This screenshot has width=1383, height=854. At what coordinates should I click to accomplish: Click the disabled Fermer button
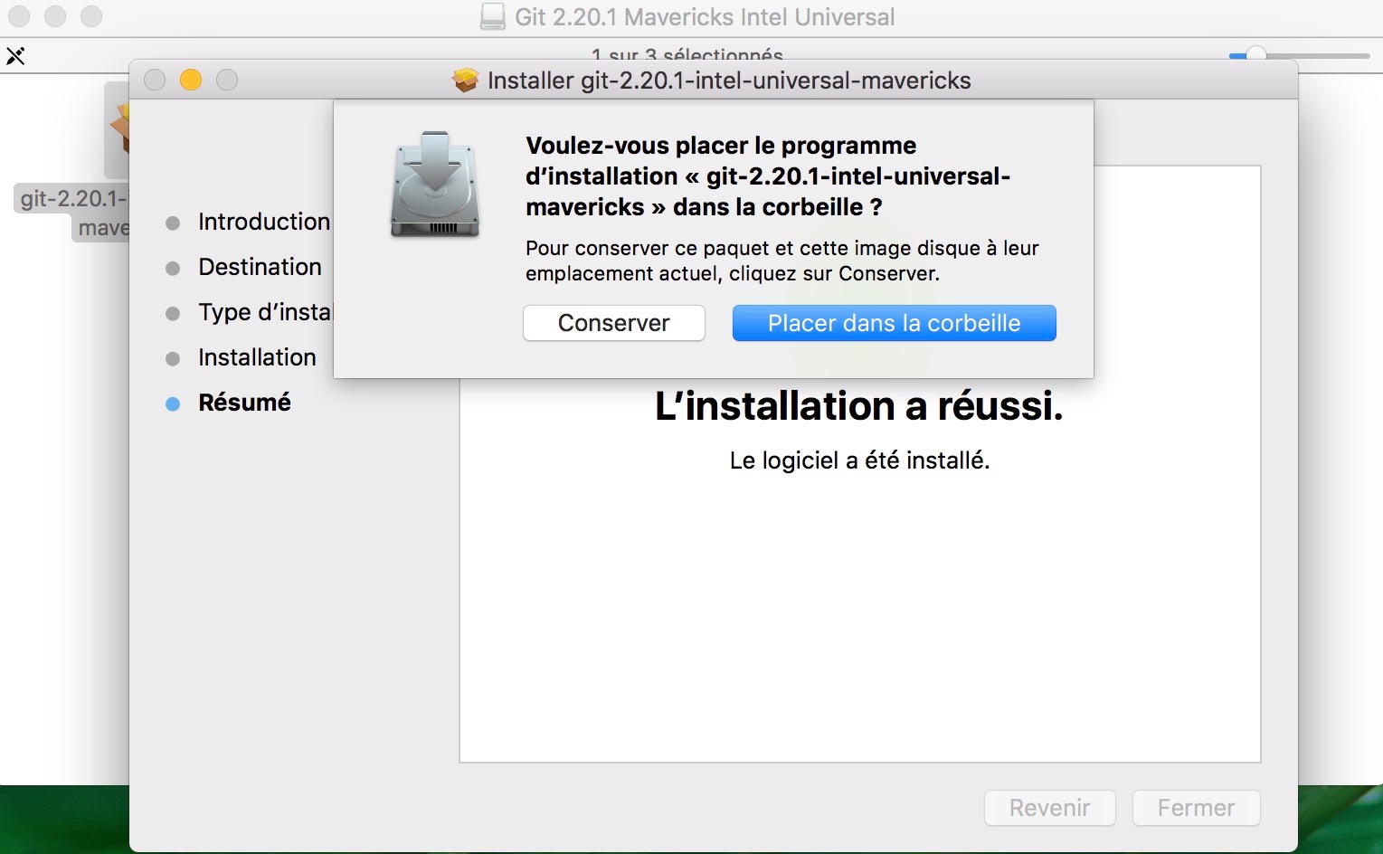click(1196, 808)
